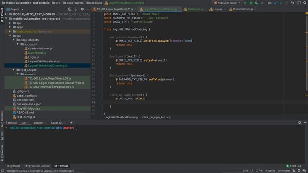The width and height of the screenshot is (308, 173).
Task: Open the Structure tool window strip
Action: click(x=2, y=119)
